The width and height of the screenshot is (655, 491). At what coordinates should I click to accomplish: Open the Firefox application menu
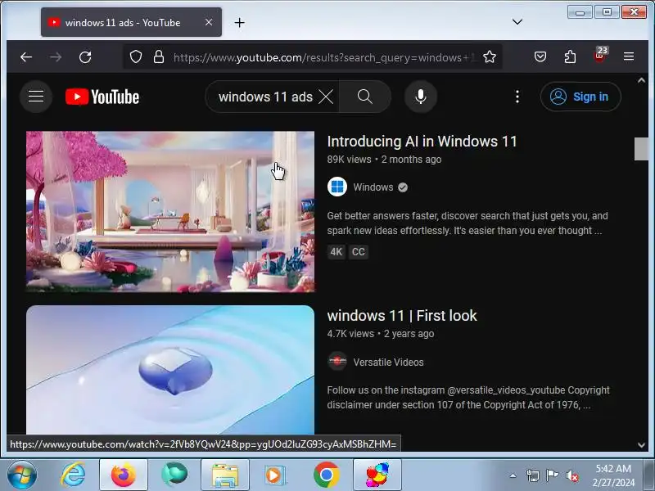tap(629, 56)
